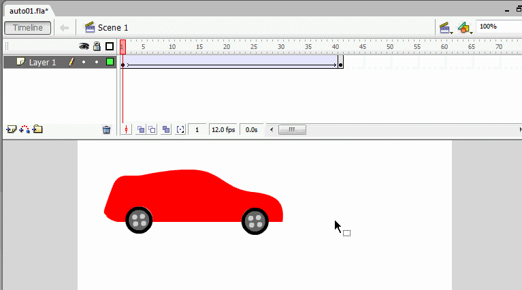Click the Add Motion Guide icon
Screen dimensions: 522x290
click(x=25, y=129)
